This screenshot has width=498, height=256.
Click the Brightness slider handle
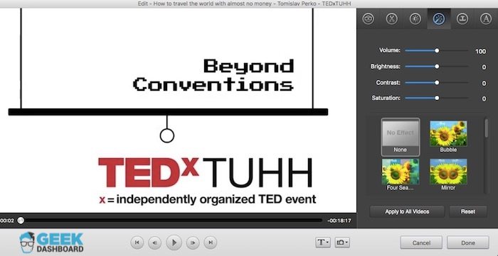pos(437,67)
